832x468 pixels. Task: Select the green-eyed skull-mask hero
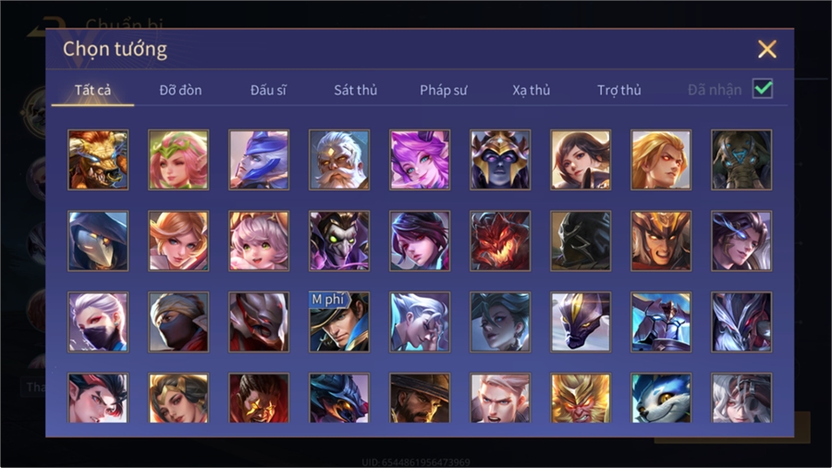(339, 240)
